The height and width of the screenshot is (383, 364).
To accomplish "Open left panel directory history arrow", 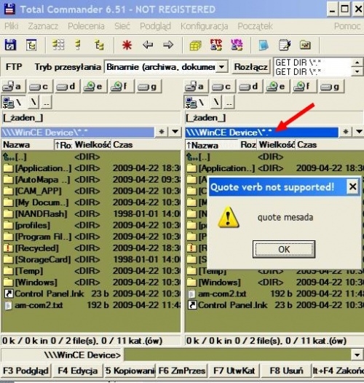I will pyautogui.click(x=175, y=132).
